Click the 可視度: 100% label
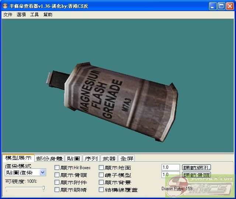The image size is (236, 199). [x=21, y=181]
